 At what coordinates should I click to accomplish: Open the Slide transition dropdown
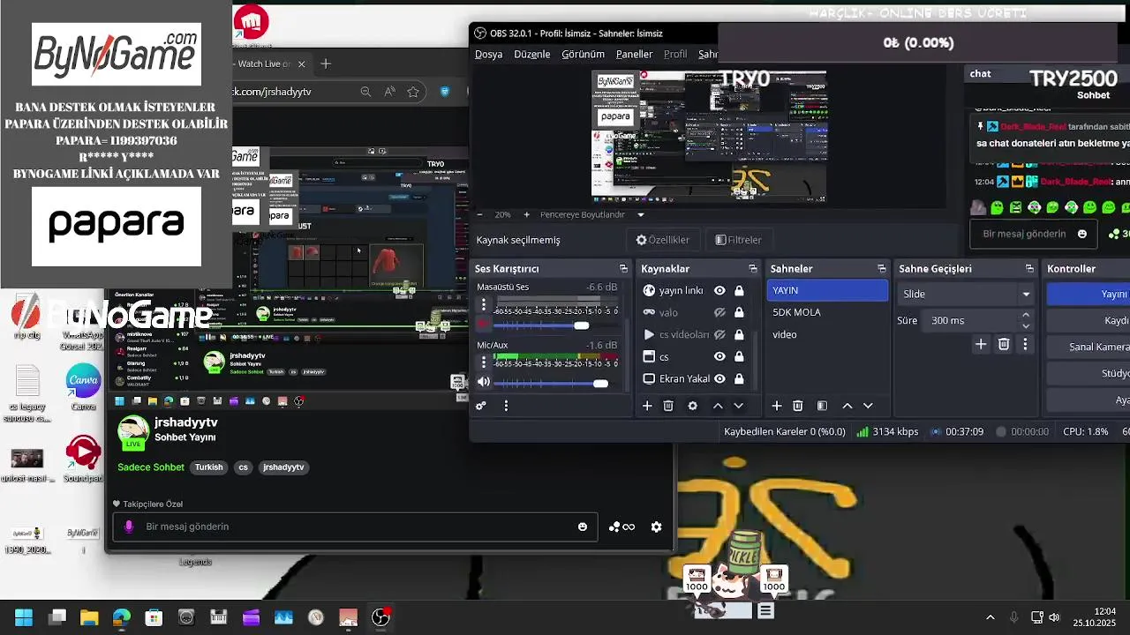[966, 294]
